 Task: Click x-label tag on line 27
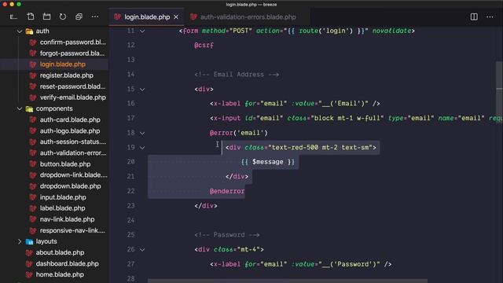[226, 264]
